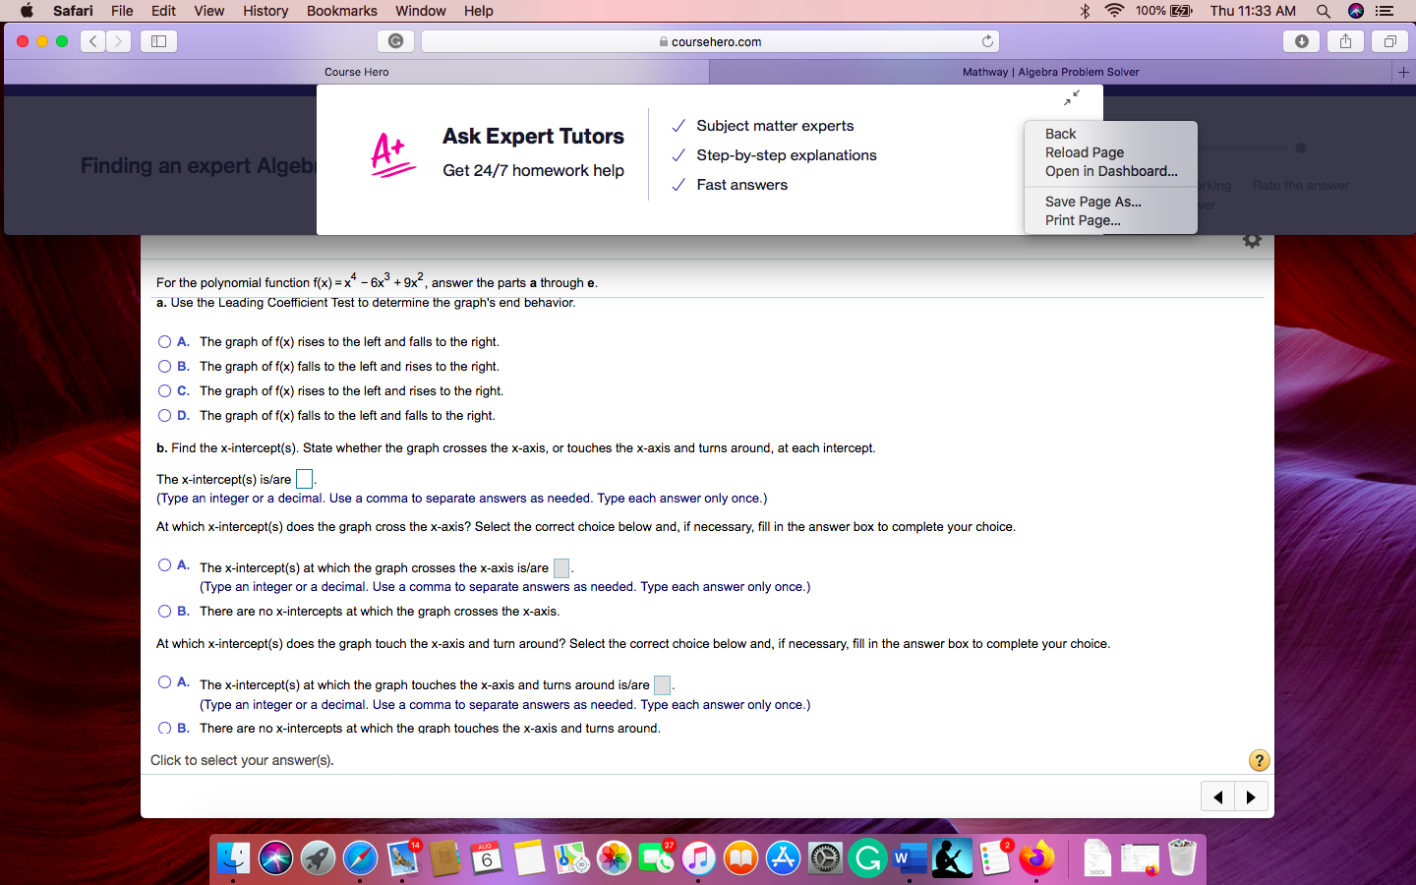Click the Grammarly extension icon in toolbar
Screen dimensions: 1416x885
pyautogui.click(x=395, y=41)
